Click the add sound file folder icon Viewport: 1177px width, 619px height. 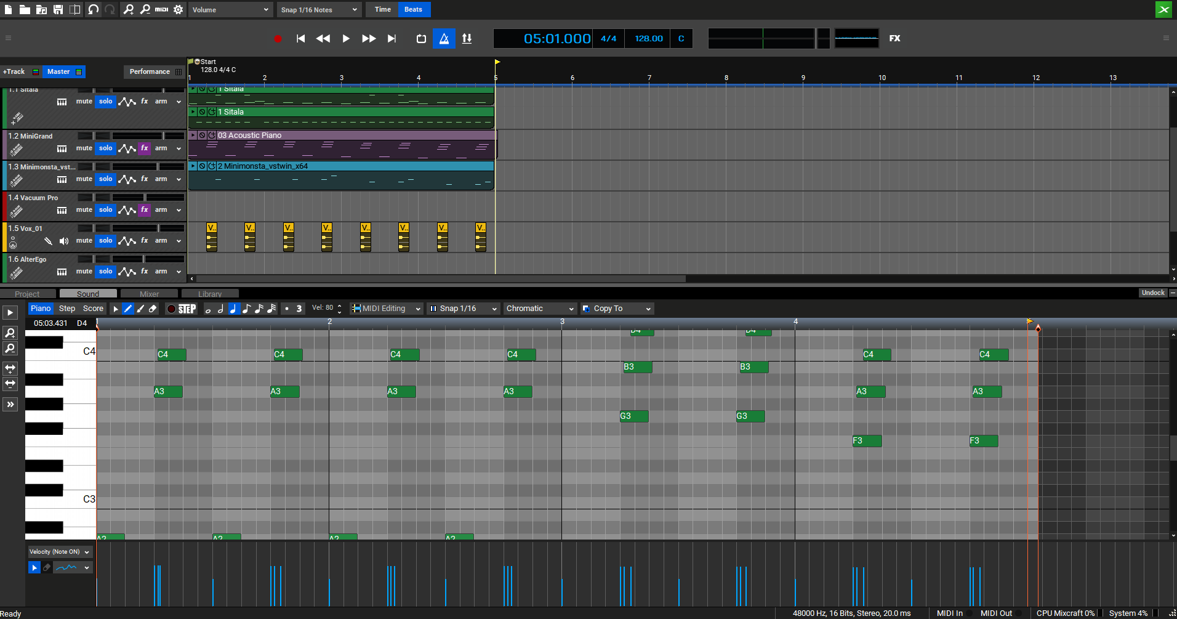pyautogui.click(x=41, y=10)
